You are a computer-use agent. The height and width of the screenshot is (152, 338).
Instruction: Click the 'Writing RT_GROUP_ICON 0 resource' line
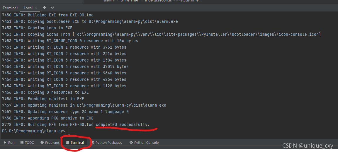point(70,41)
